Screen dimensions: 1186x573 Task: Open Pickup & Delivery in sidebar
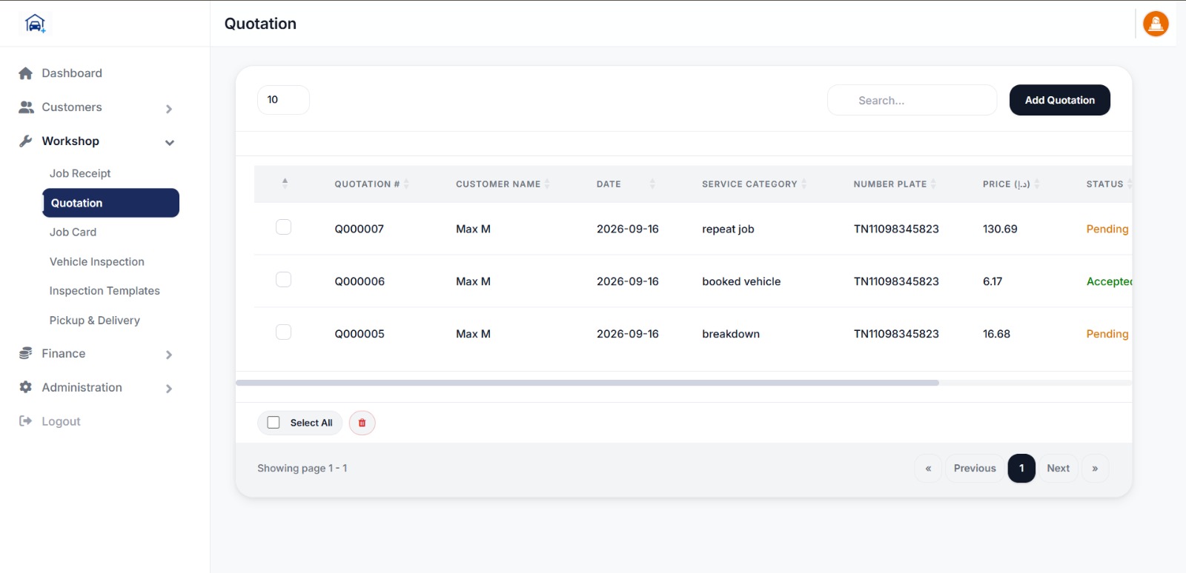click(95, 321)
